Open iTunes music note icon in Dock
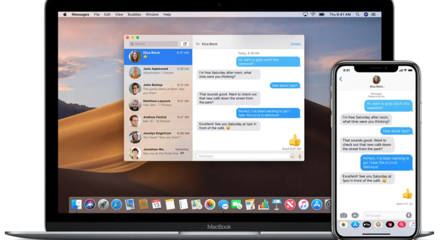This screenshot has height=240, width=442. click(303, 204)
